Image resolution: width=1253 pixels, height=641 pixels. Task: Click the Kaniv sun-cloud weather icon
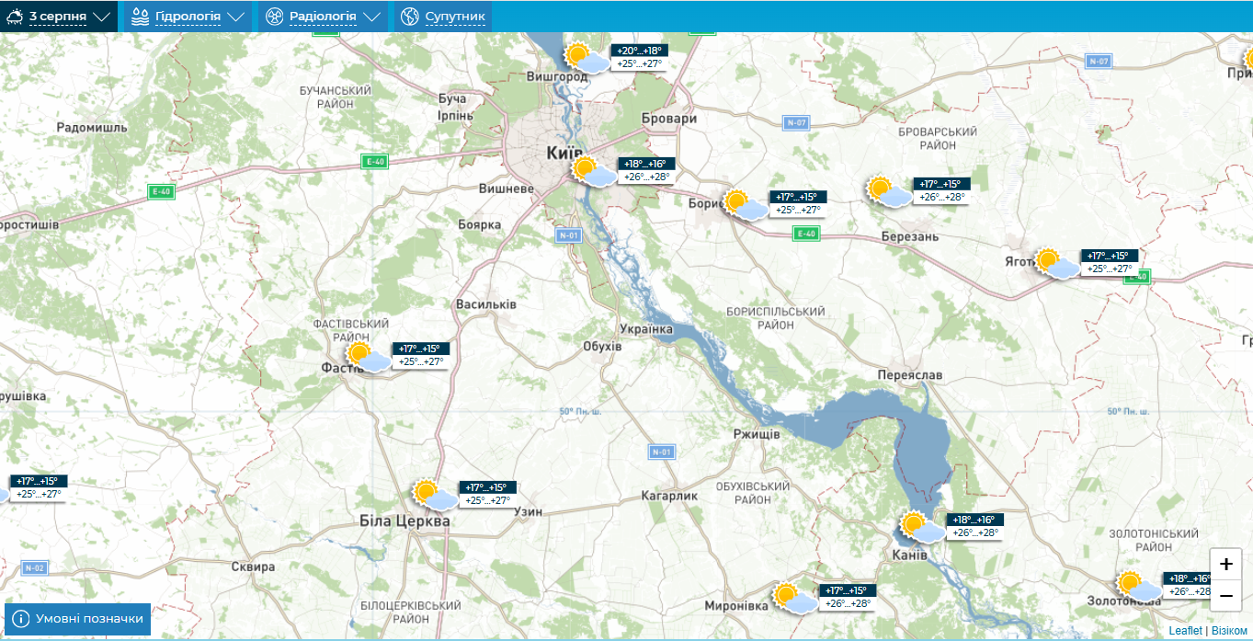coord(920,527)
